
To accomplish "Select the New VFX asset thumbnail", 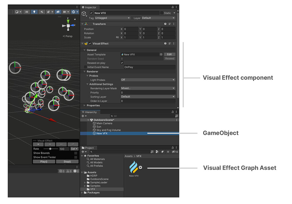I will [x=134, y=166].
